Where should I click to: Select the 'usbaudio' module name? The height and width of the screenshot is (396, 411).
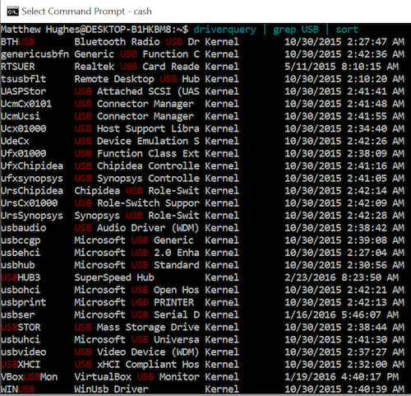click(23, 228)
